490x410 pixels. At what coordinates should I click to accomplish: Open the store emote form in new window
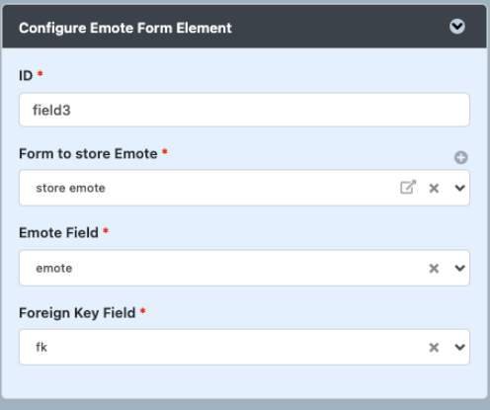[408, 187]
